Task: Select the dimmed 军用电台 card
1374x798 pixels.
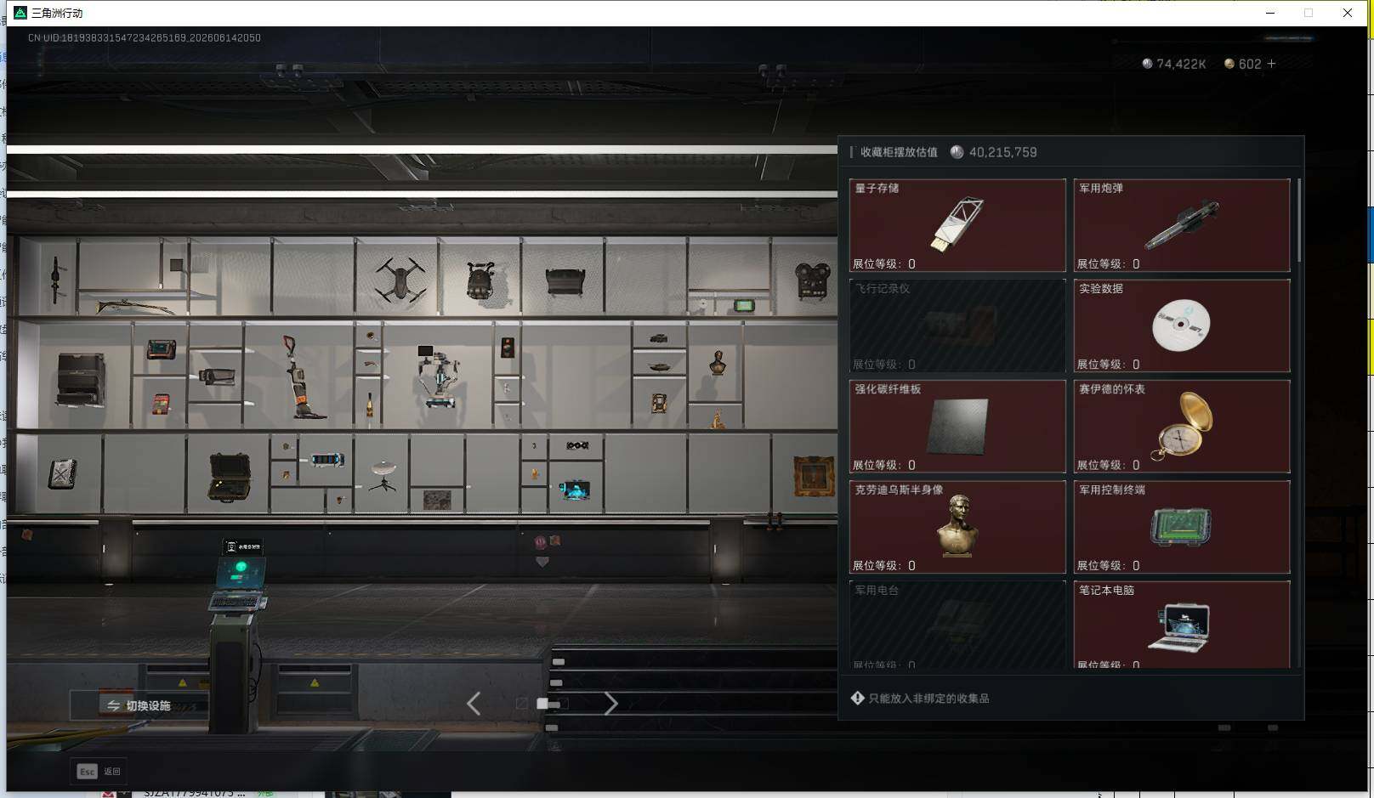Action: click(957, 624)
